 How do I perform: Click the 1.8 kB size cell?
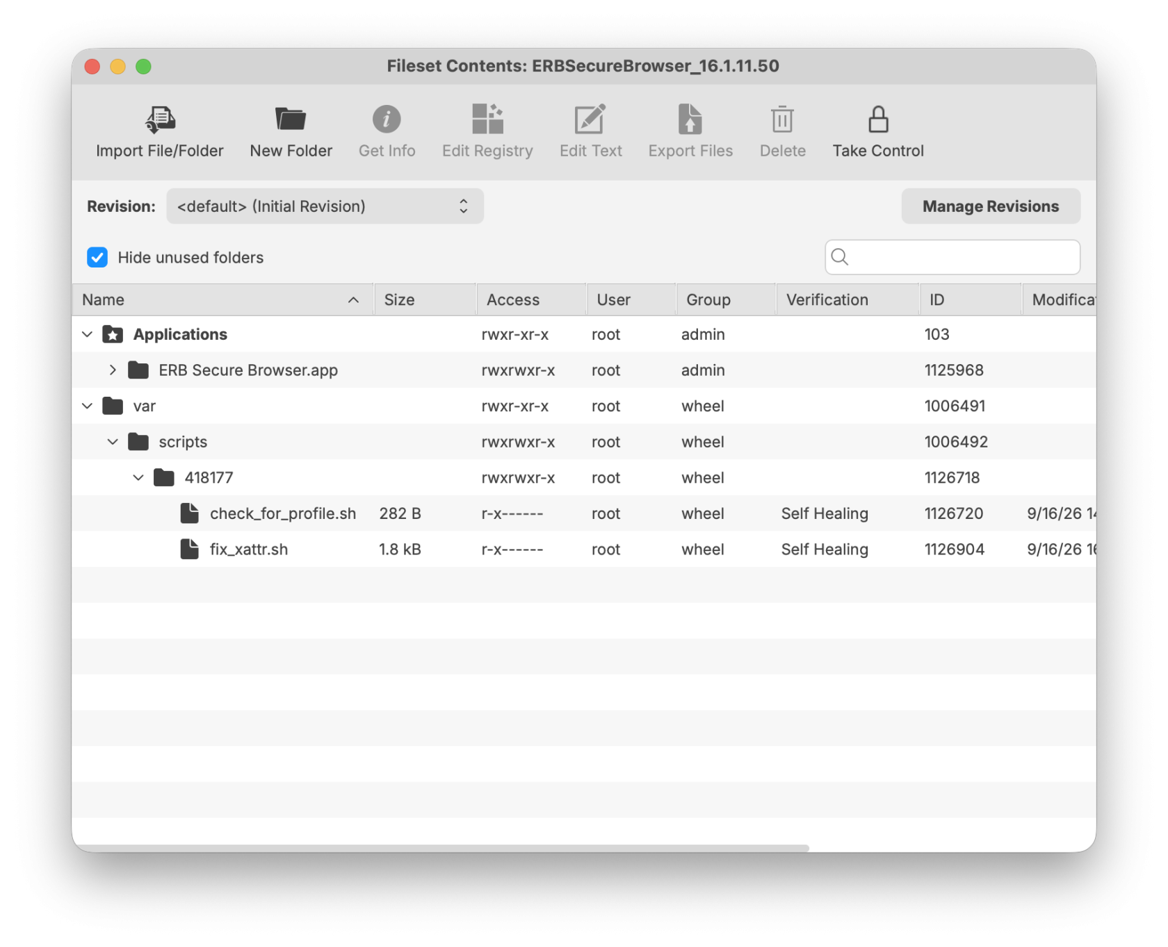click(x=400, y=549)
